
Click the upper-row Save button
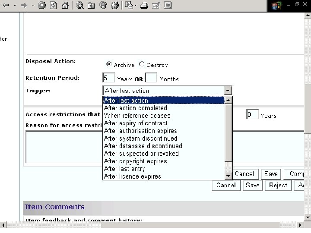click(x=271, y=174)
